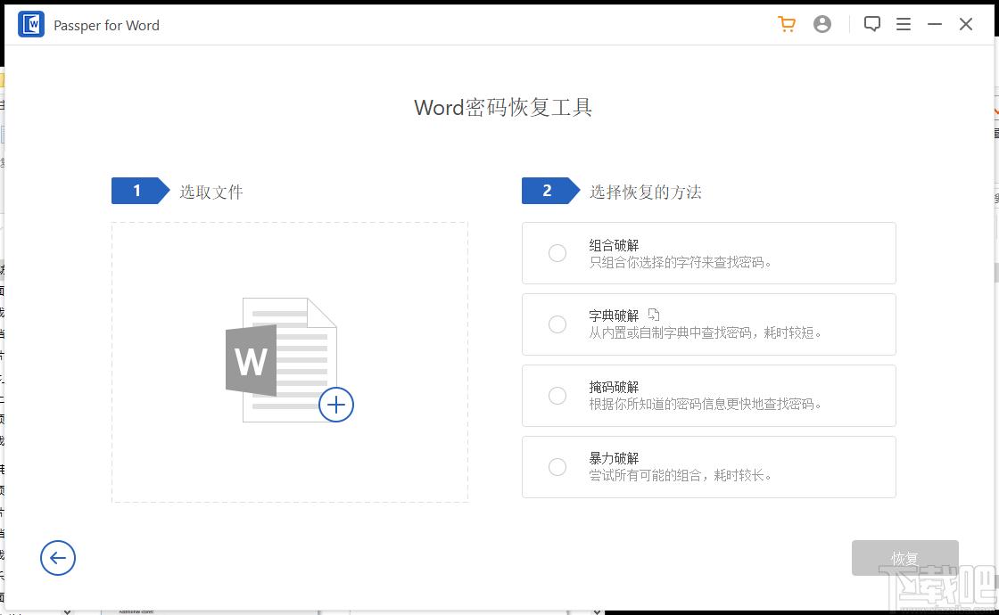Screen dimensions: 999x615
Task: Close the Passper for Word window
Action: (966, 24)
